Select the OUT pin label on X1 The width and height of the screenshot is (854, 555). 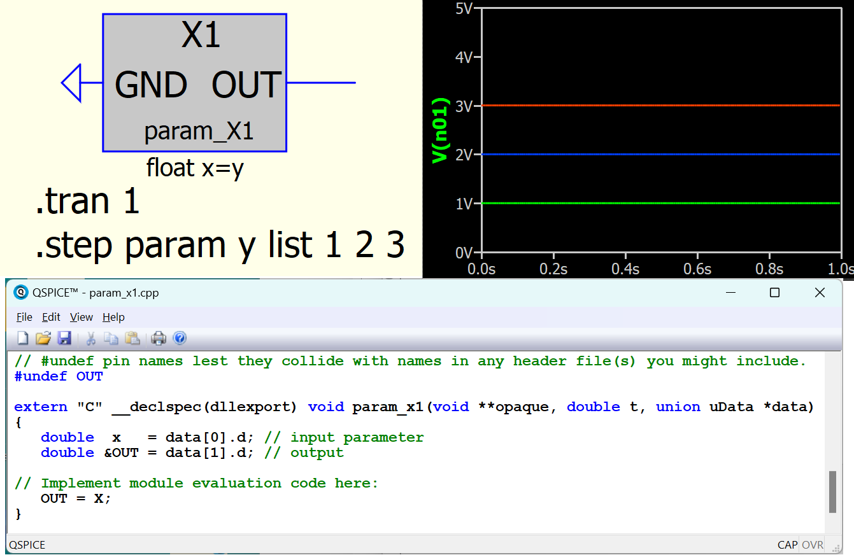point(246,85)
